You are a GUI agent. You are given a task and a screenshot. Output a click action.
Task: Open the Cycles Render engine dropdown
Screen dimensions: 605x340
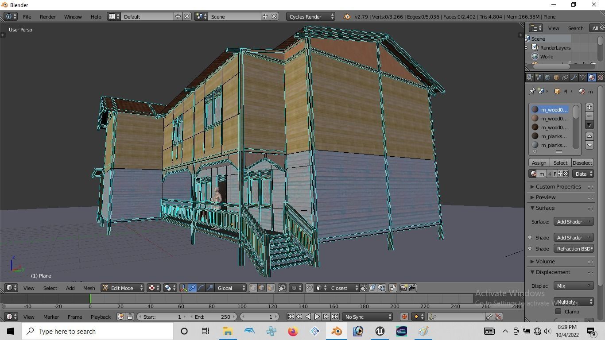310,16
